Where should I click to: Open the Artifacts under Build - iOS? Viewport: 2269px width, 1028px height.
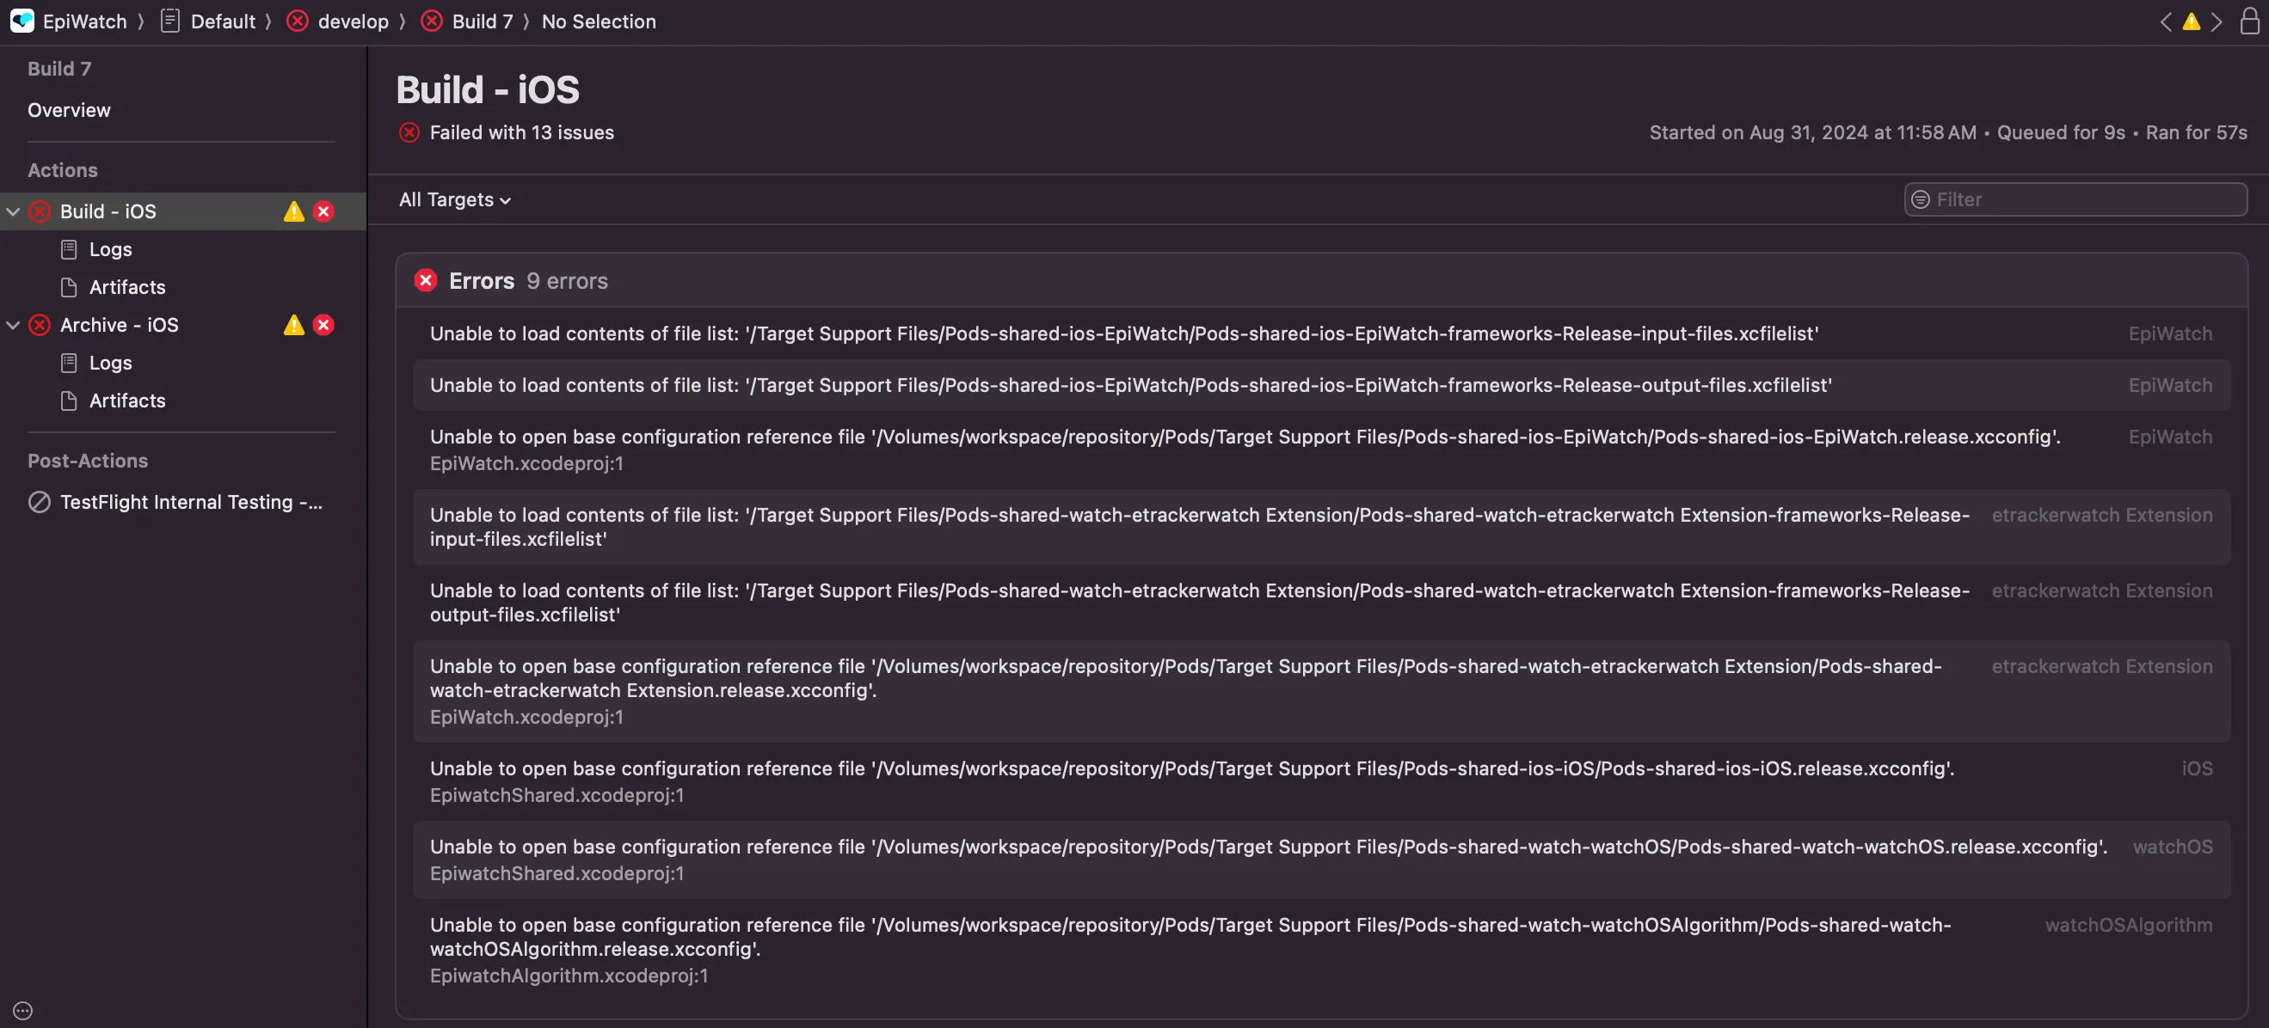(x=126, y=287)
